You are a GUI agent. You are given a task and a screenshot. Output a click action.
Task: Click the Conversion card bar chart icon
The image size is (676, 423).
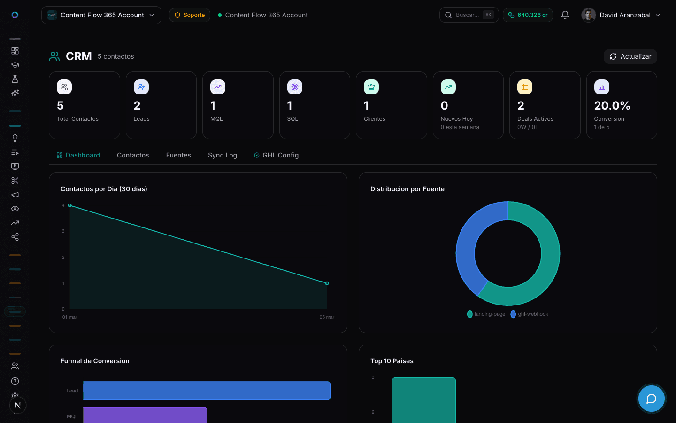click(x=602, y=87)
